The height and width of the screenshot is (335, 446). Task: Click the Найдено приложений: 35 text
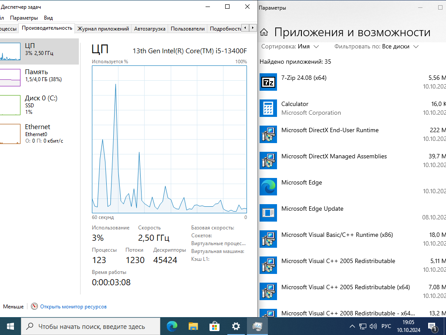coord(295,62)
